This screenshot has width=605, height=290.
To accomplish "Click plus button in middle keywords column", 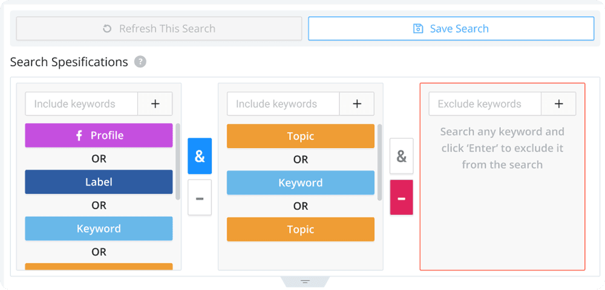I will click(357, 103).
